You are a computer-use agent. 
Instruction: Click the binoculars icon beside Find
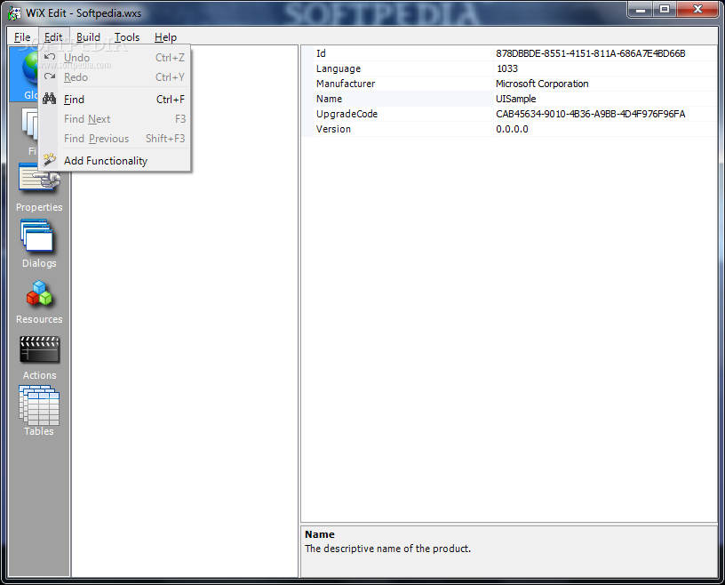tap(50, 99)
